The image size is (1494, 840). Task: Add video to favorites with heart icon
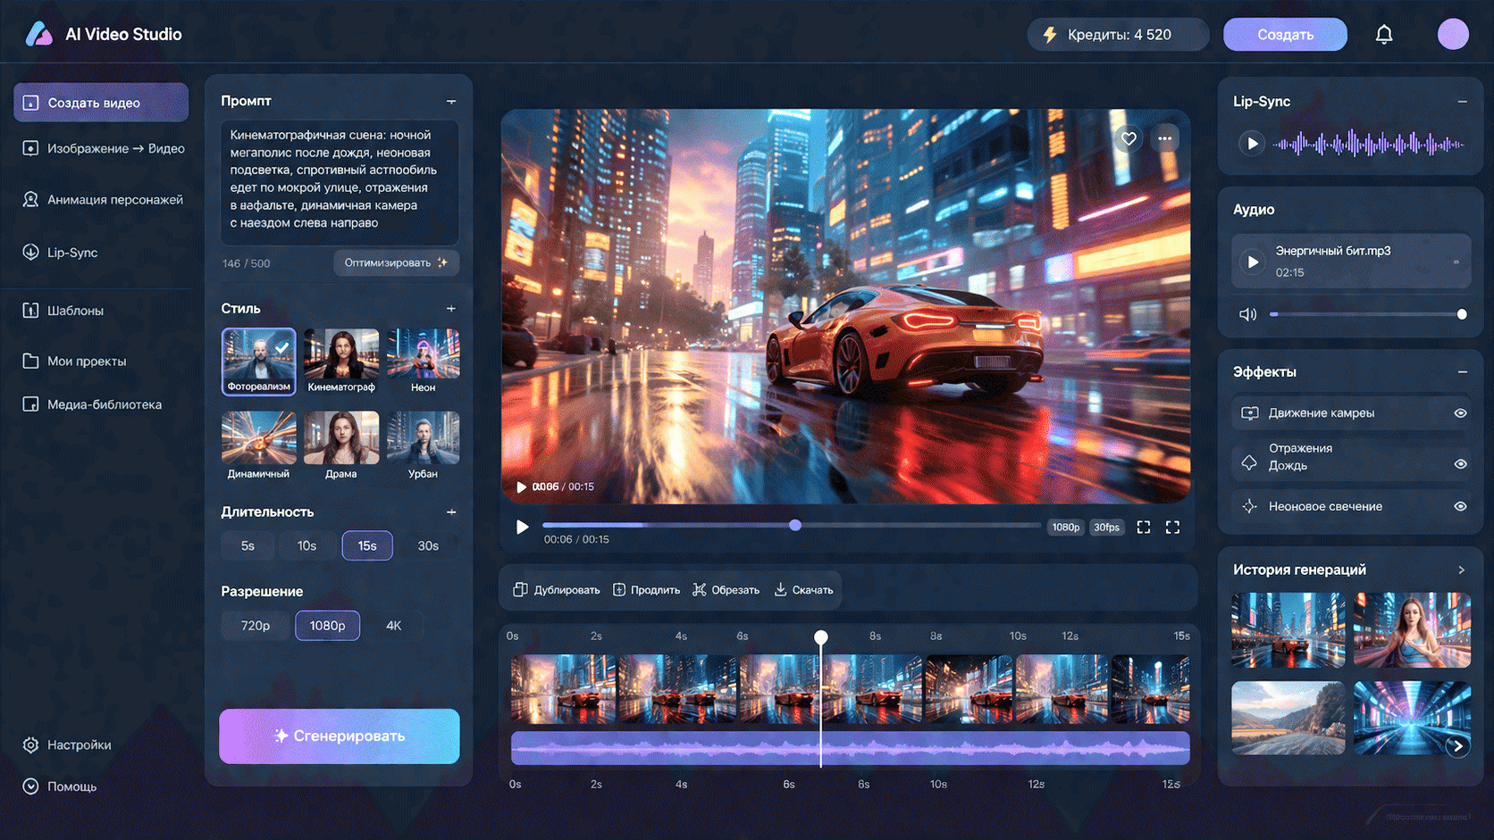[x=1129, y=138]
